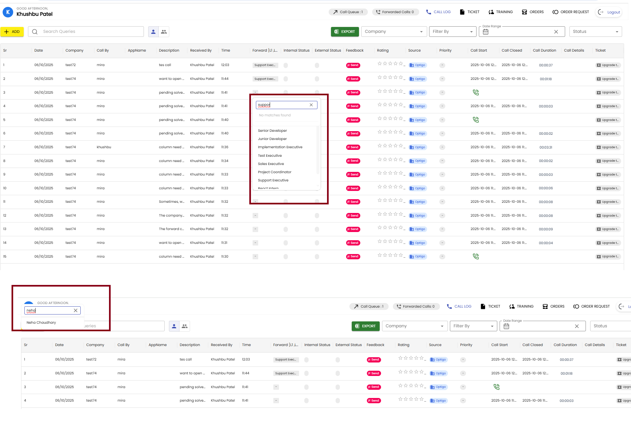The height and width of the screenshot is (443, 631).
Task: Go to ORDER REQUEST in top navigation
Action: (x=570, y=12)
